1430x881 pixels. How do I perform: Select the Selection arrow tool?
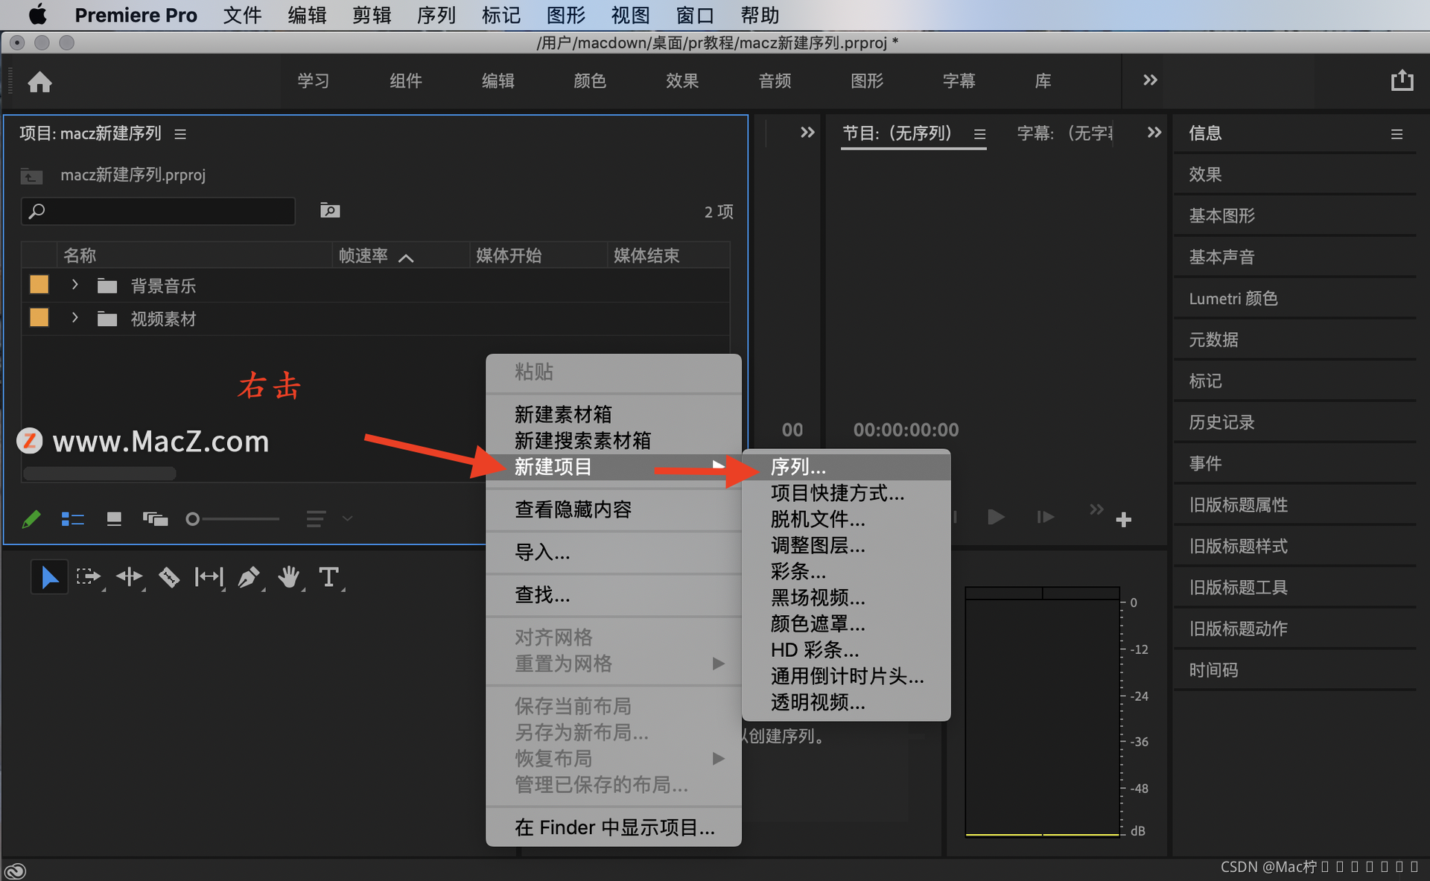click(49, 577)
